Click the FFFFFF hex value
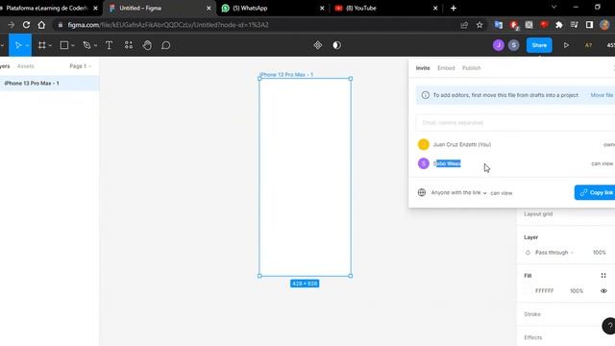 (x=545, y=291)
